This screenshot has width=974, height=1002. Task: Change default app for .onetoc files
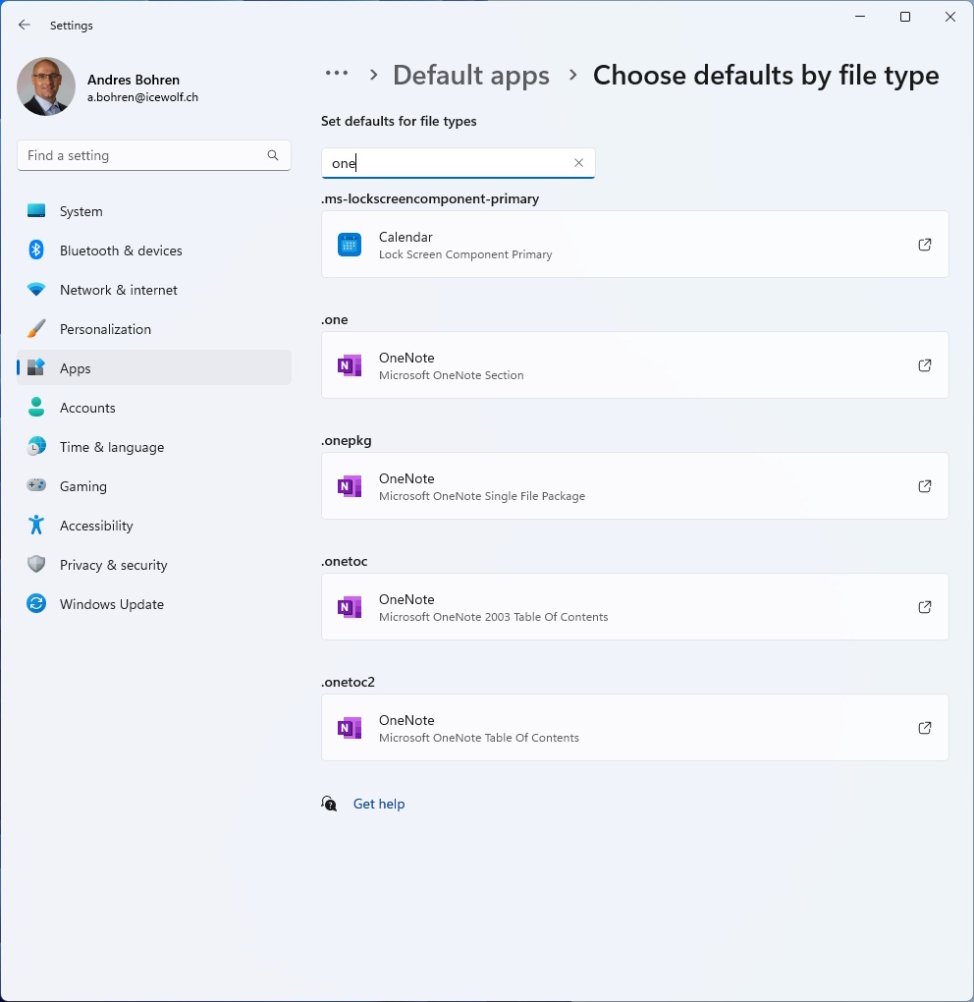pyautogui.click(x=635, y=606)
